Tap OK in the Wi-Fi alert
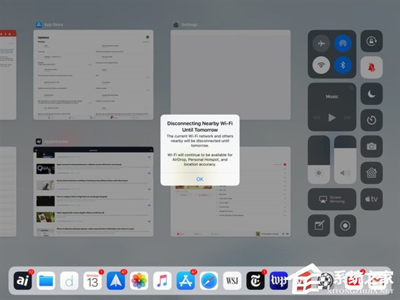Screen dimensions: 400x300 [199, 179]
